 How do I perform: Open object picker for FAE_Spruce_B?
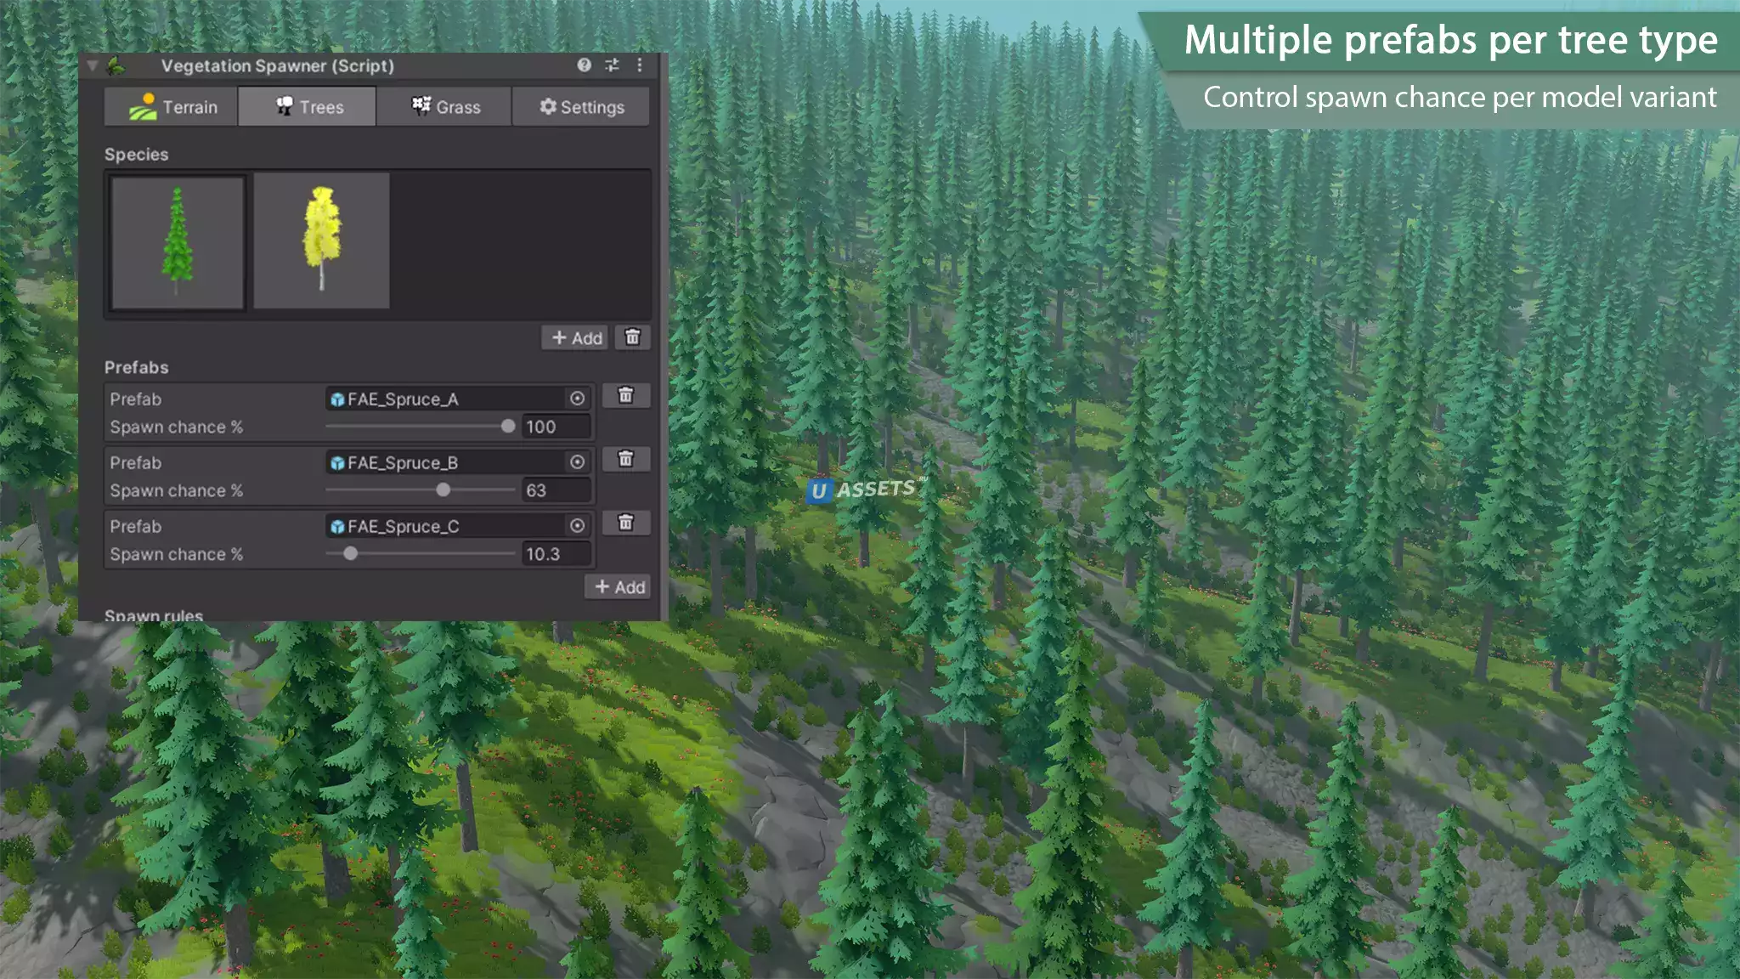tap(577, 462)
